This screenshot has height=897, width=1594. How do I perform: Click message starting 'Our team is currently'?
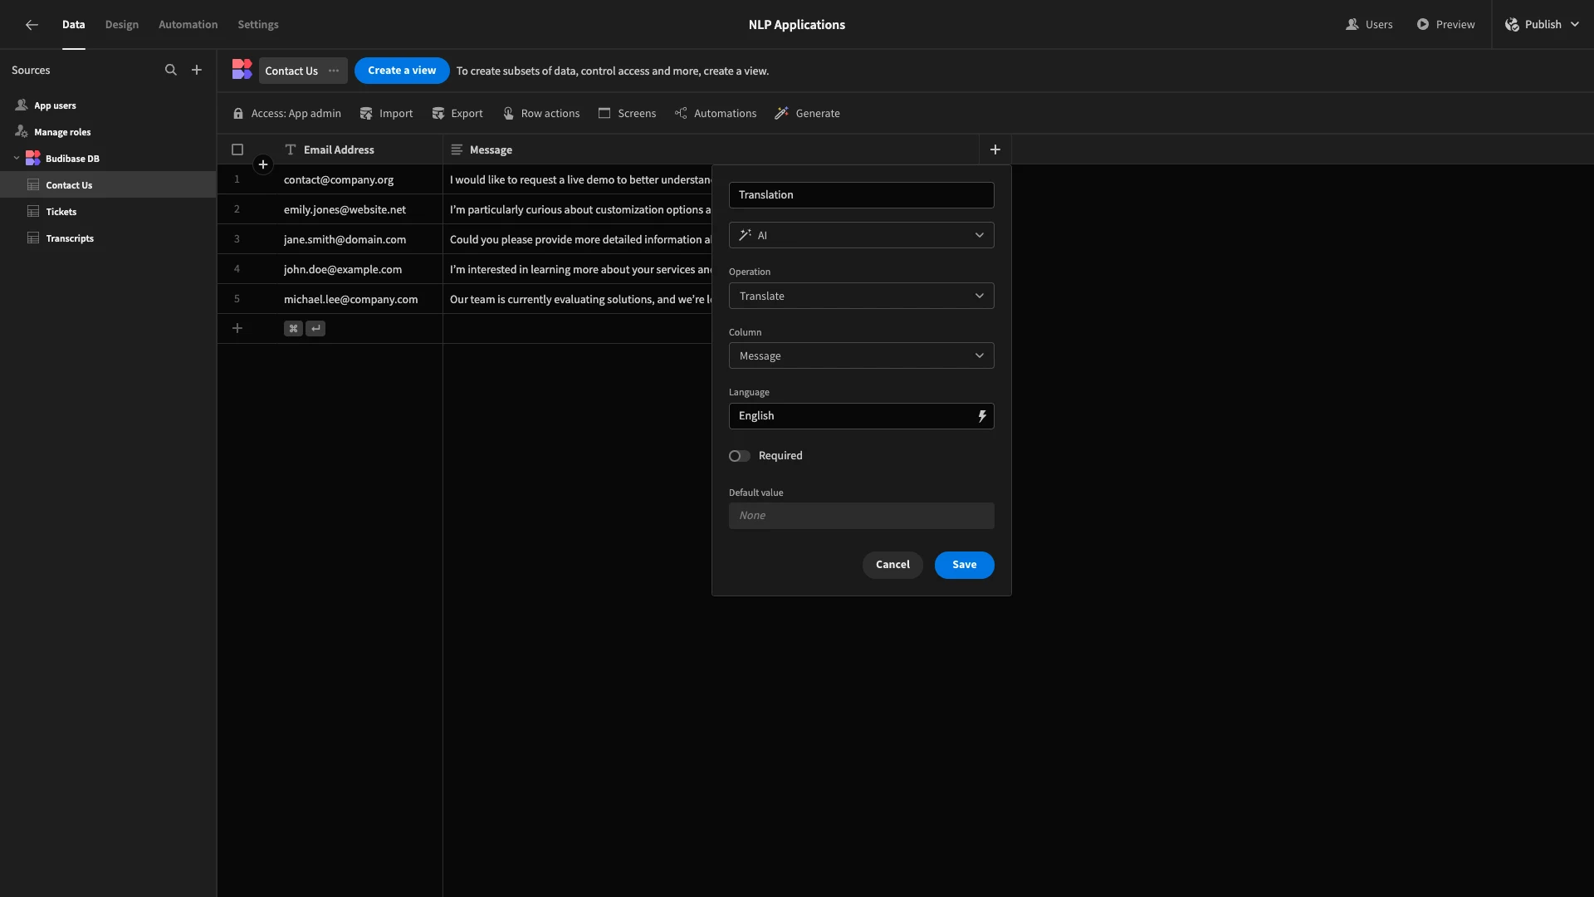pos(578,299)
